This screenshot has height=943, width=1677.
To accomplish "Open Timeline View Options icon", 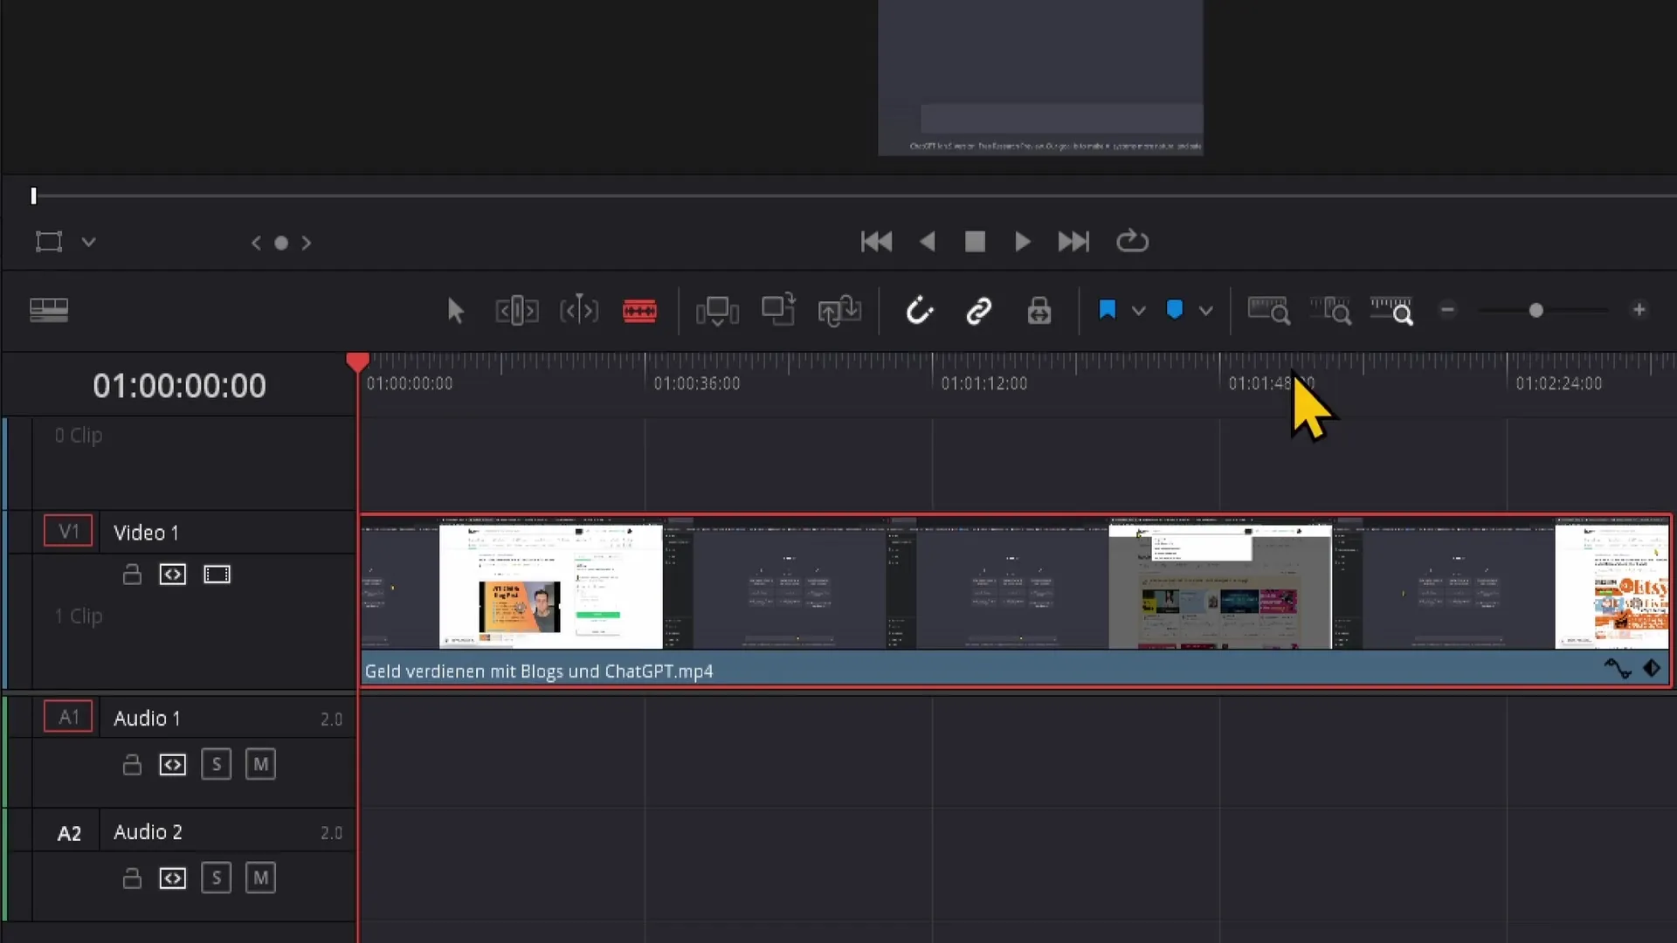I will click(49, 310).
